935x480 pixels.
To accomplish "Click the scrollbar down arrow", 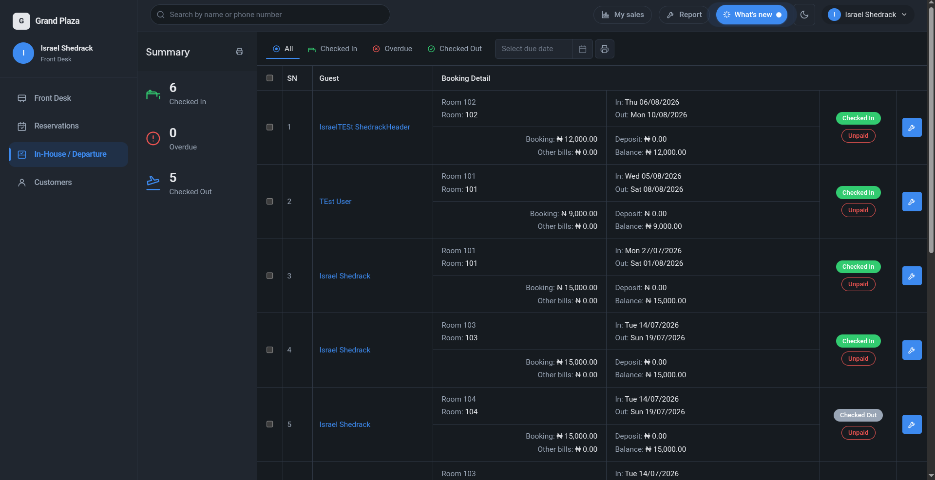I will tap(931, 476).
